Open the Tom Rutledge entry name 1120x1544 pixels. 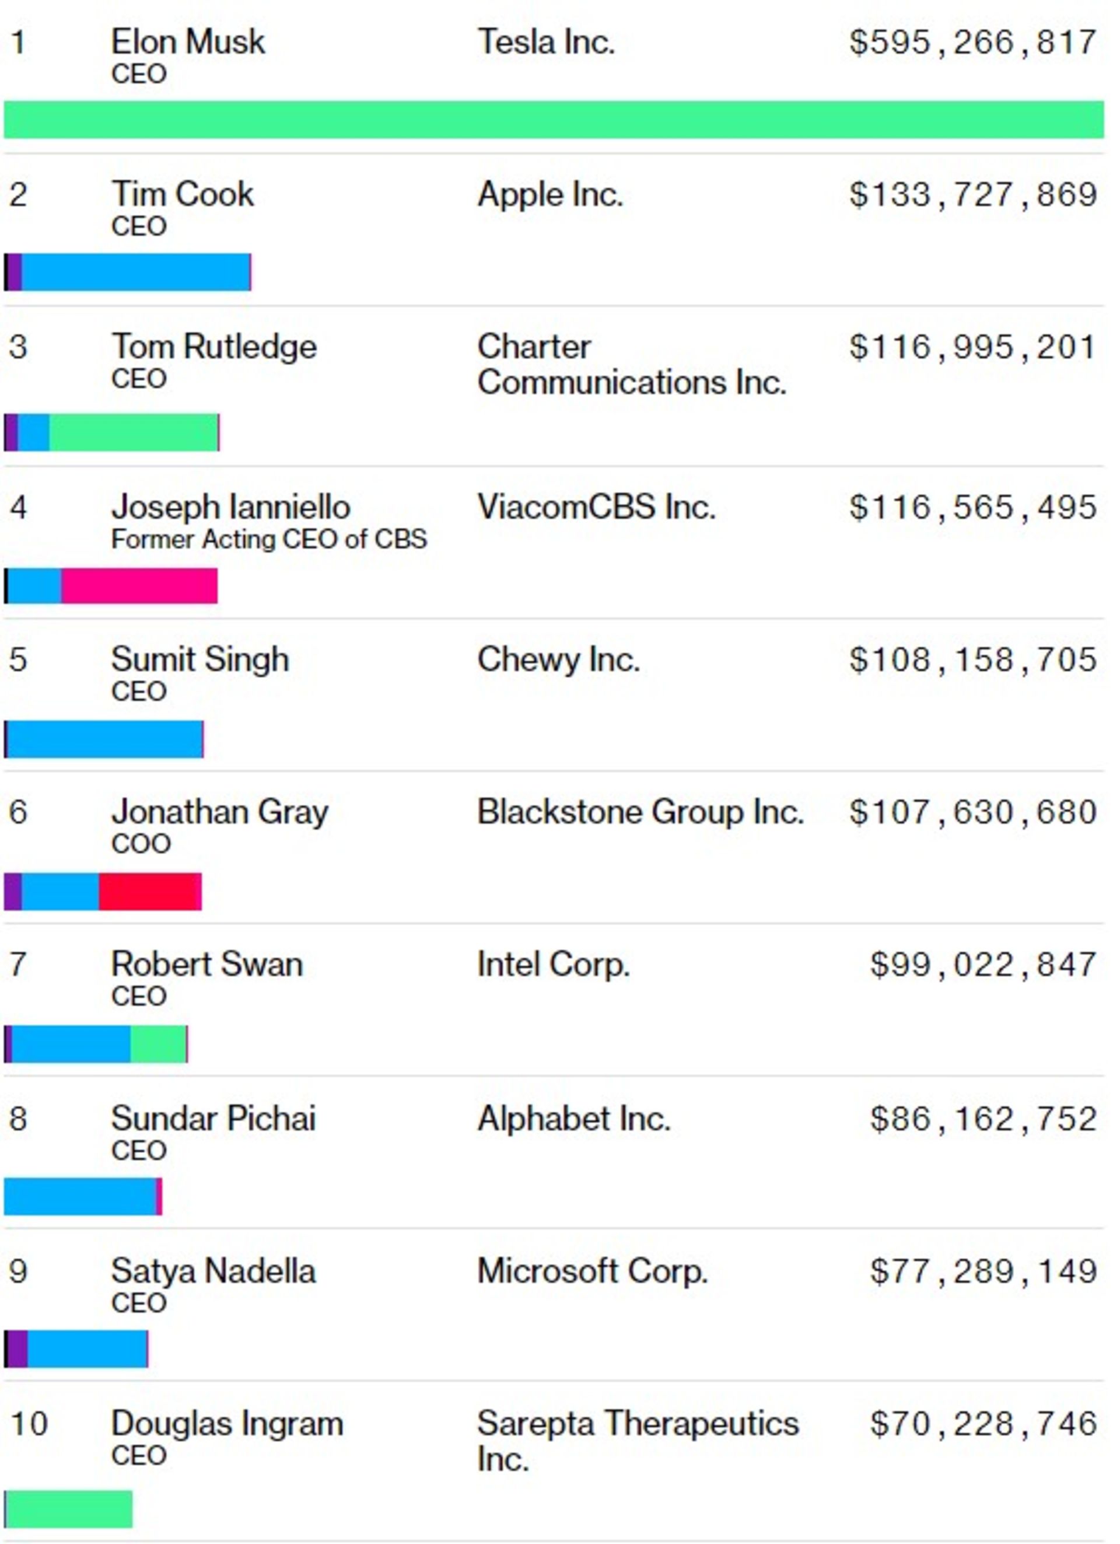click(213, 347)
